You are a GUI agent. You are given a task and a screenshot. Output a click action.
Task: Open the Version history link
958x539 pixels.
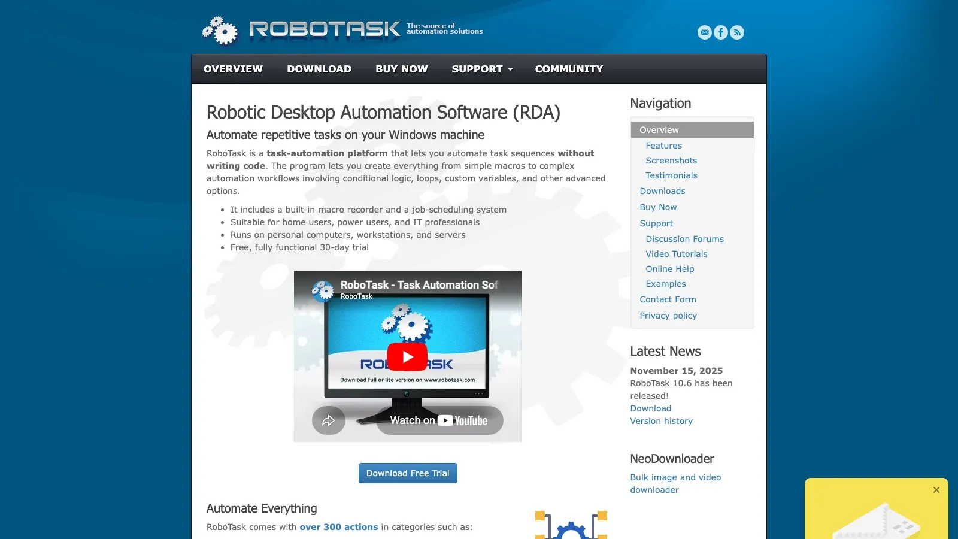pos(661,421)
